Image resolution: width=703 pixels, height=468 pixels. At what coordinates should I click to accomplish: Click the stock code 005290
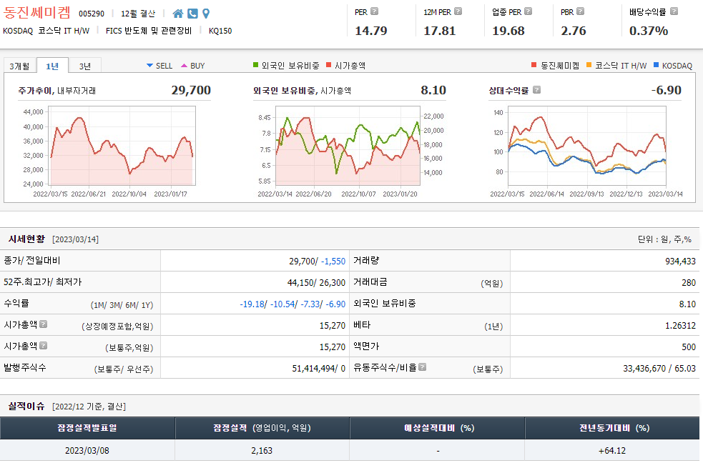point(92,14)
